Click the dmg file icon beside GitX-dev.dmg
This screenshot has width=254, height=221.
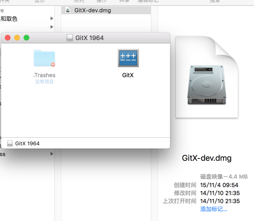click(68, 10)
